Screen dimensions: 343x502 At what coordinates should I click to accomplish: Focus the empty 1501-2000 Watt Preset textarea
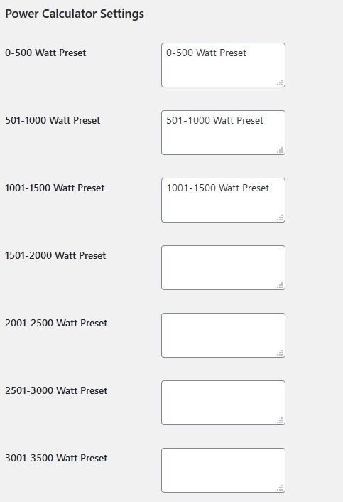[223, 267]
